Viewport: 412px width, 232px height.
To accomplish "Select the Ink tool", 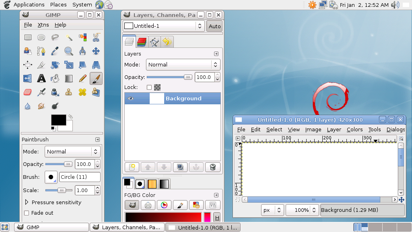I will pyautogui.click(x=55, y=92).
